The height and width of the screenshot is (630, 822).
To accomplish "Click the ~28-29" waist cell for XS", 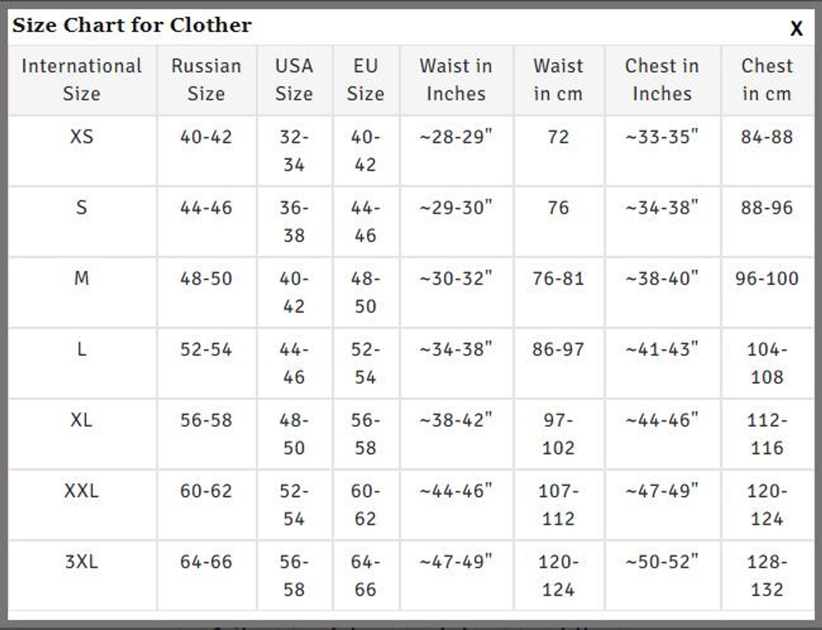I will click(x=455, y=137).
